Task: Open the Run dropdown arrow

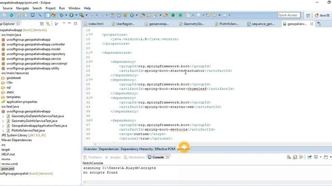Action: coord(76,15)
